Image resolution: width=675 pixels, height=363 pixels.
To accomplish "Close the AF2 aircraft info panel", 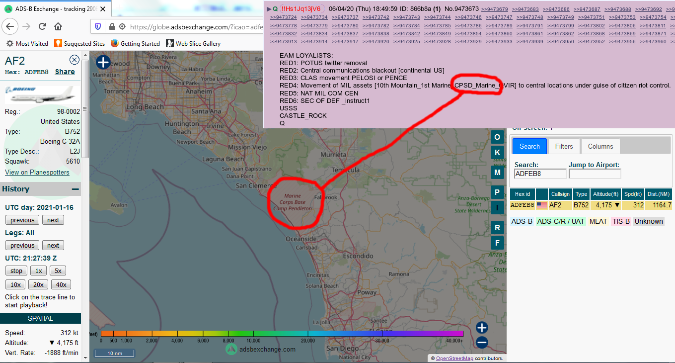I will pos(75,60).
